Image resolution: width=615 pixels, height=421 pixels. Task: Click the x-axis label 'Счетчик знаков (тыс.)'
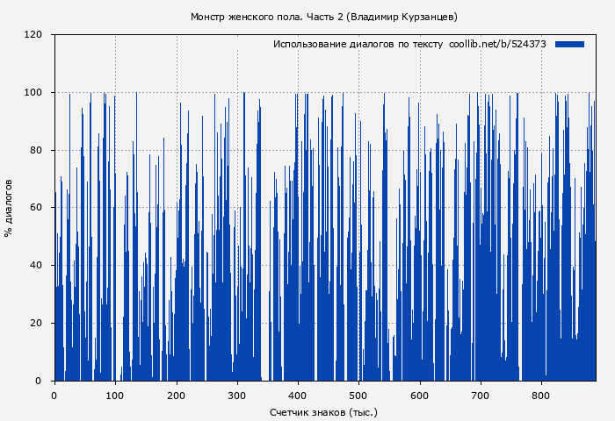(x=323, y=411)
